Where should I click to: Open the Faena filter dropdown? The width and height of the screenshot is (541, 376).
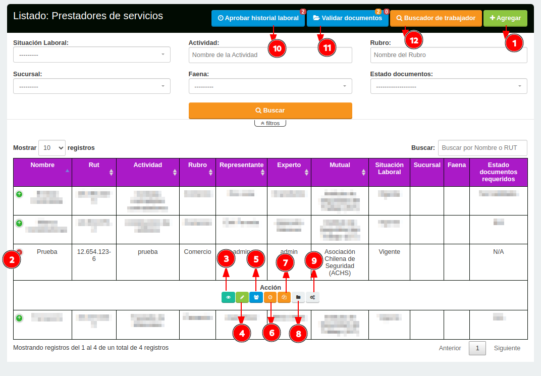tap(270, 86)
